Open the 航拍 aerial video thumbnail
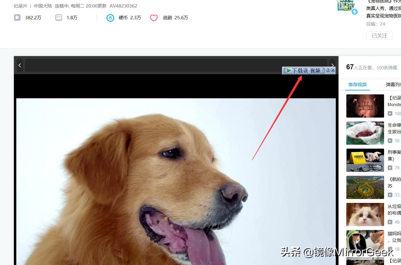The image size is (401, 265). 365,187
